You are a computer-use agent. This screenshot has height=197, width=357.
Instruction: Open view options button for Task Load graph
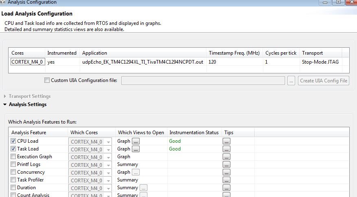coord(136,149)
